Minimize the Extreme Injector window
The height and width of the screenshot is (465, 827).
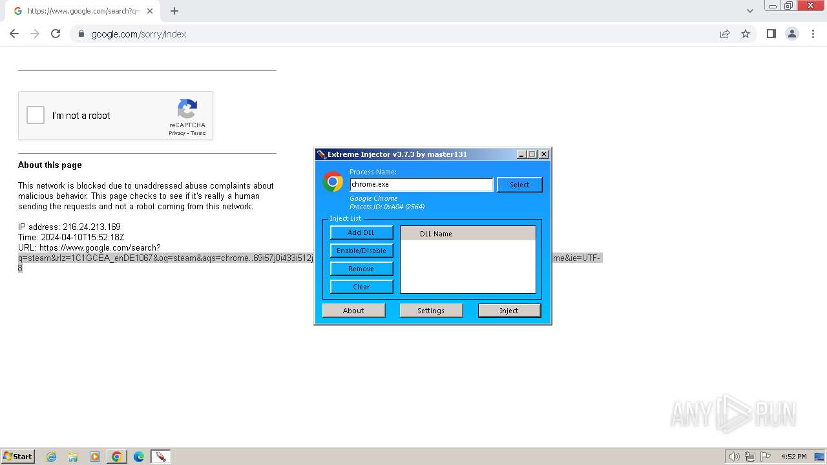(x=522, y=154)
